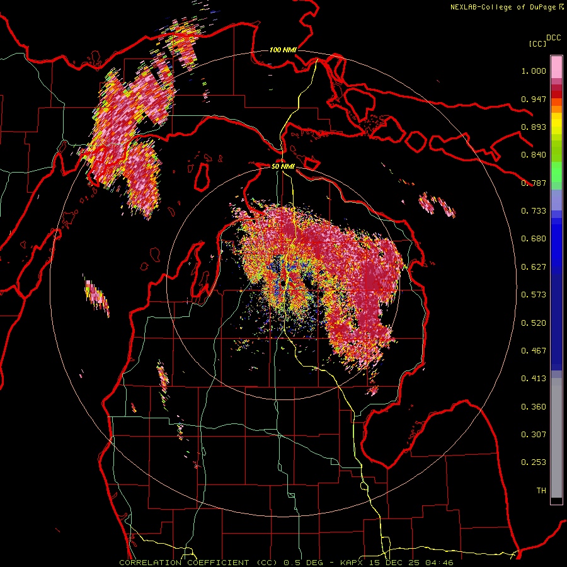Viewport: 567px width, 567px height.
Task: Click the [CC] unit label
Action: [537, 43]
